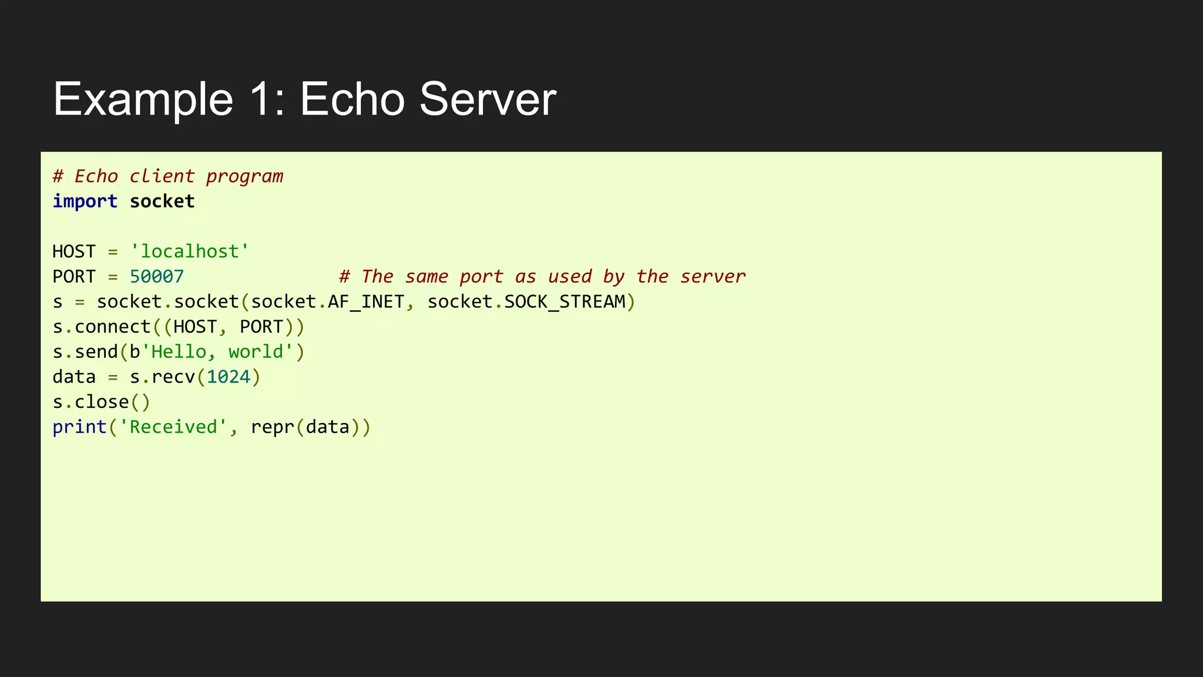
Task: Click the slide title 'Example 1: Echo Server'
Action: (304, 99)
